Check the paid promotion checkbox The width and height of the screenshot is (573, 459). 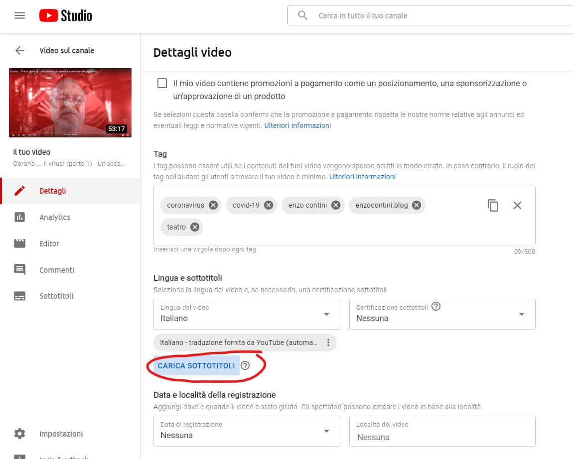[162, 83]
